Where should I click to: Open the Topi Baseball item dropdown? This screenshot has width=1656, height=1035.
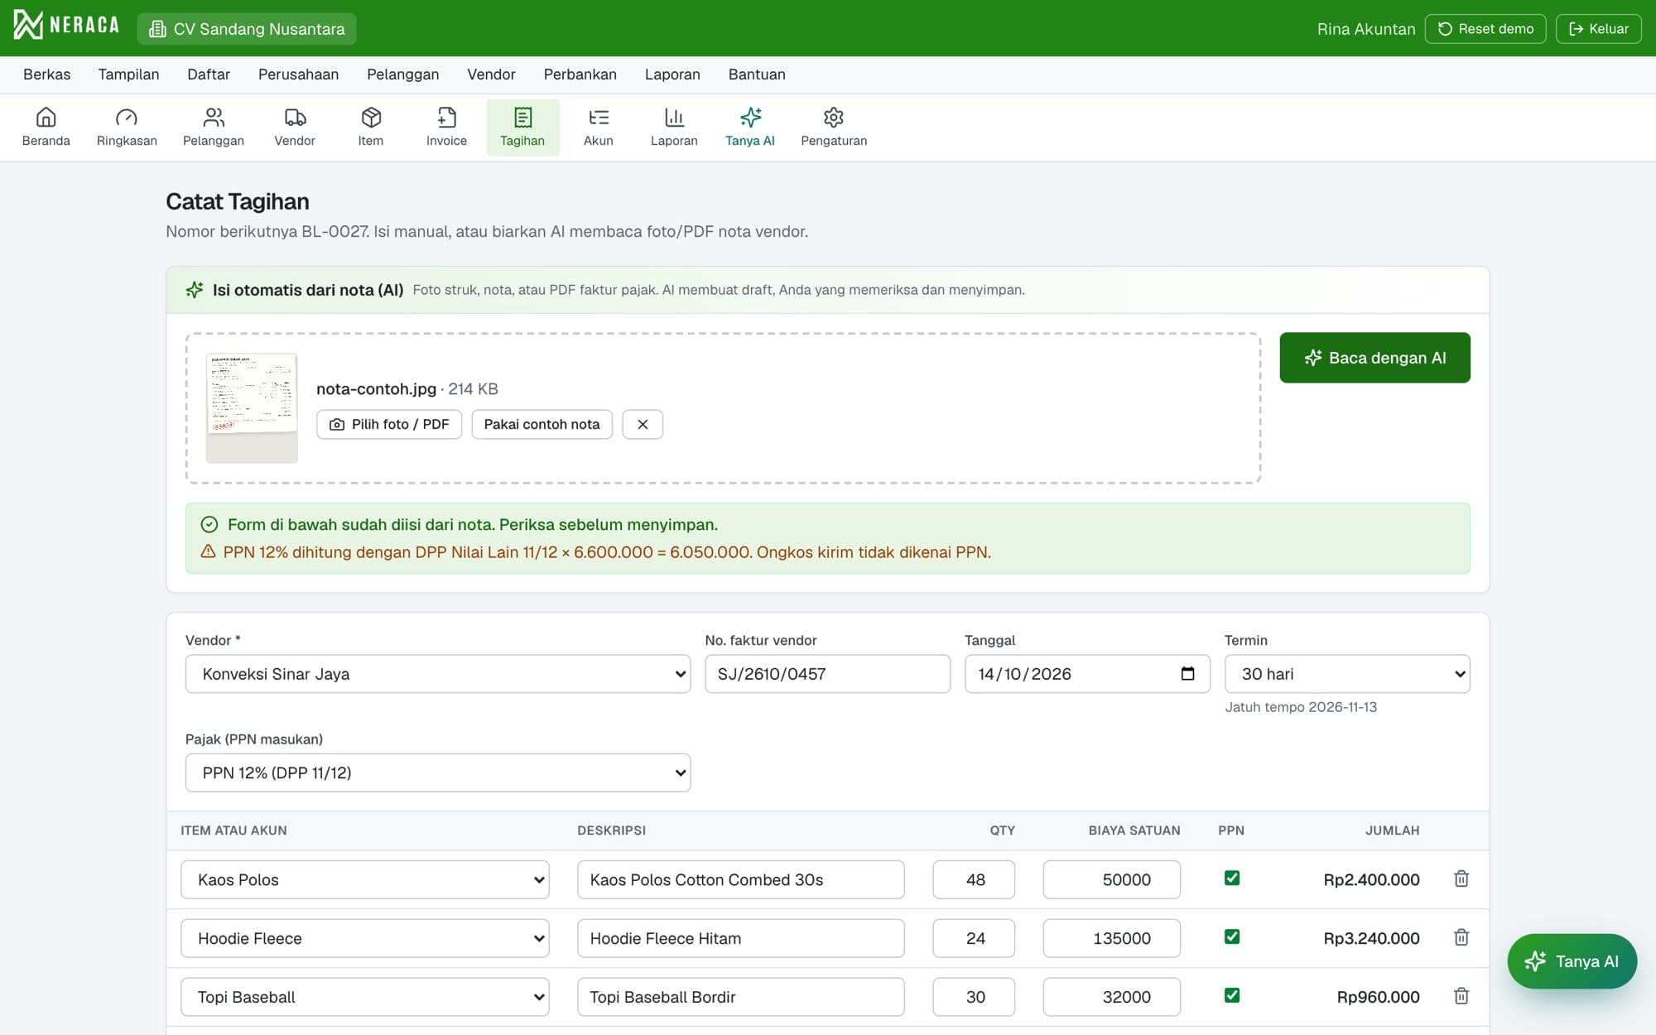365,997
